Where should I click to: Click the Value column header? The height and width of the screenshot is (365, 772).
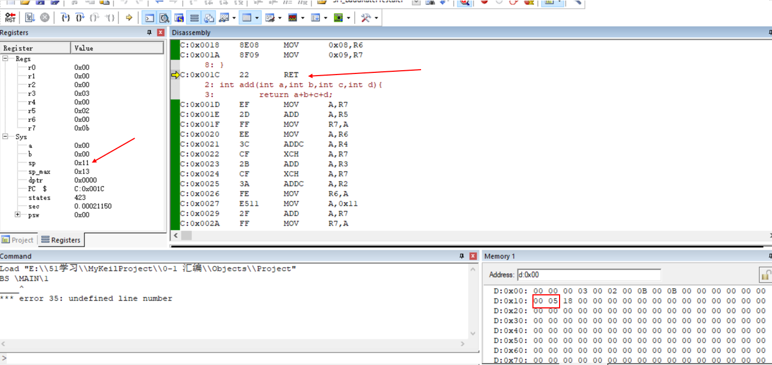pyautogui.click(x=117, y=48)
